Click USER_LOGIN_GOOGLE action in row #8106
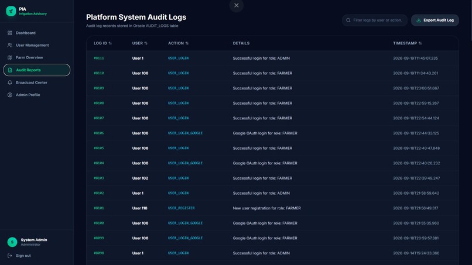 coord(185,133)
